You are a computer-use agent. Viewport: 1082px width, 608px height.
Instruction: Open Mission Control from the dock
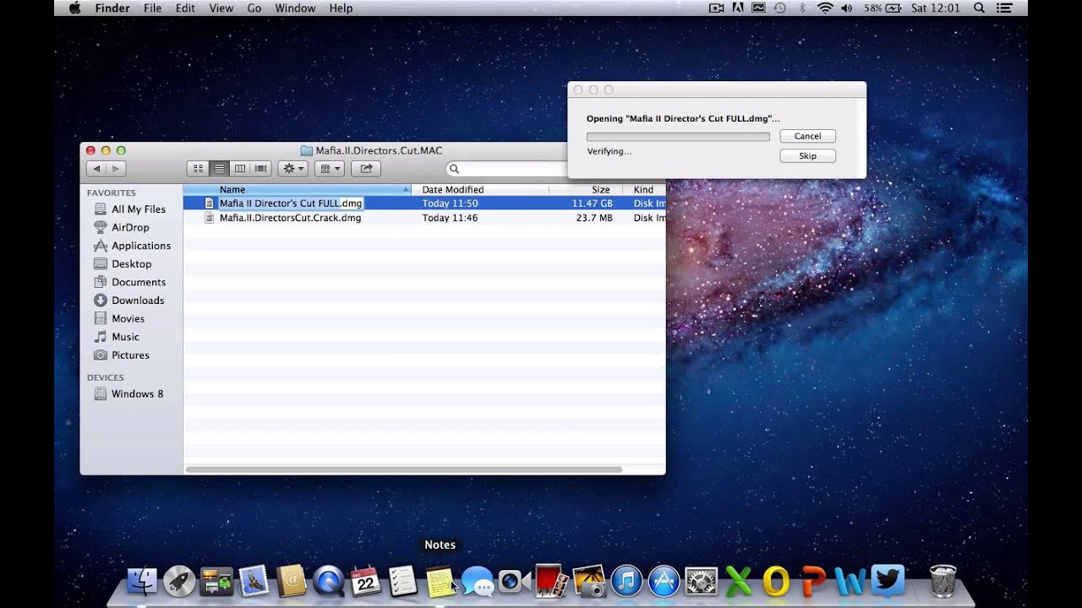pos(216,582)
